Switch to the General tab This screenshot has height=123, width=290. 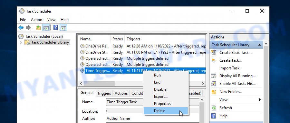(x=87, y=93)
